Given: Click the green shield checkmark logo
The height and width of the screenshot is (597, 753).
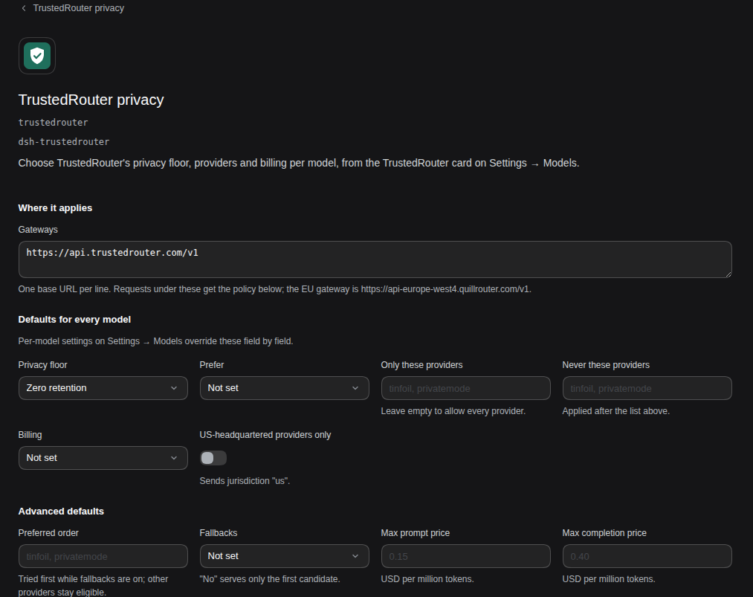Looking at the screenshot, I should click(37, 56).
